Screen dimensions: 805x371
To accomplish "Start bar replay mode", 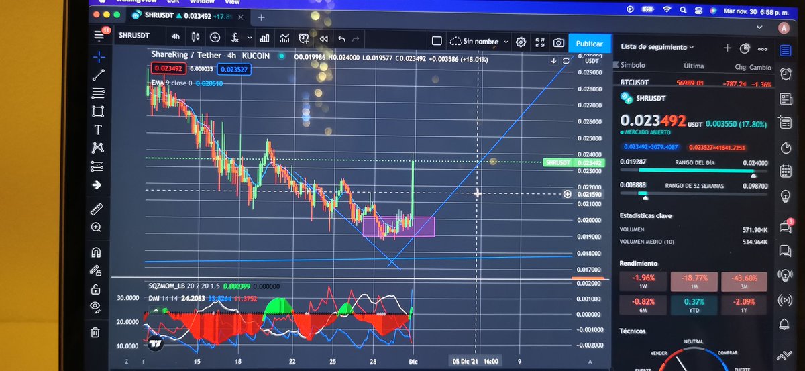I will tap(323, 39).
